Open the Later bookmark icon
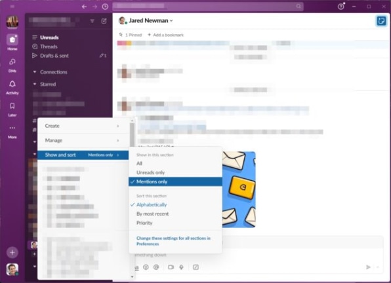Image resolution: width=391 pixels, height=283 pixels. pos(12,109)
